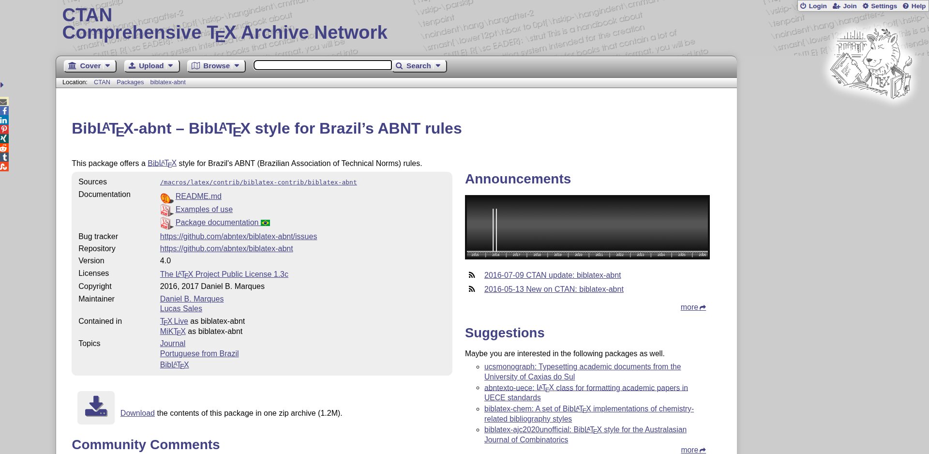The image size is (929, 454).
Task: Open Settings in the top bar
Action: click(880, 6)
